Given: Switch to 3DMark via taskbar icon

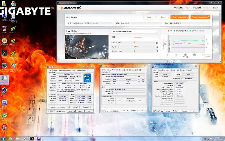Looking at the screenshot, I should coord(32,139).
